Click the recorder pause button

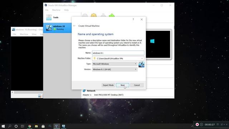coord(201,124)
